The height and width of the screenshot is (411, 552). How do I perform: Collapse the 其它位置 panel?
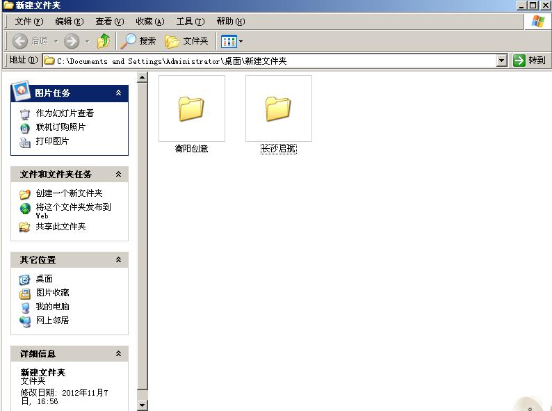tap(118, 259)
